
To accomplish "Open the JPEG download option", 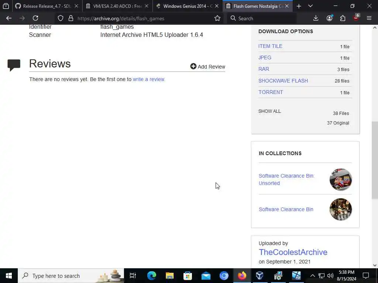I will 265,57.
